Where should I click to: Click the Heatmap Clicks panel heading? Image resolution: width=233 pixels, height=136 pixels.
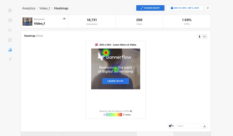tap(33, 36)
